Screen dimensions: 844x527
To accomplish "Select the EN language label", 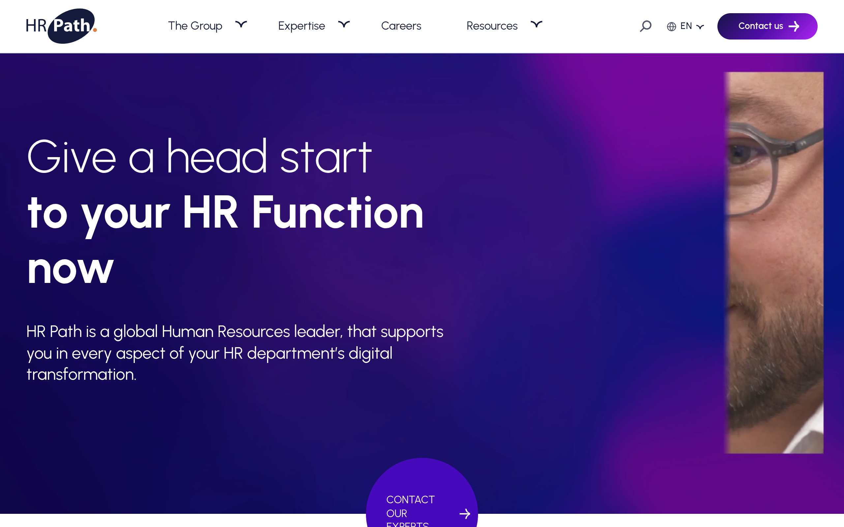I will (686, 26).
